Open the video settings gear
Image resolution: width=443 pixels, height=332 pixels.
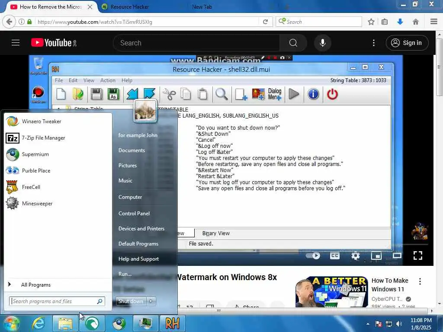[x=356, y=256]
